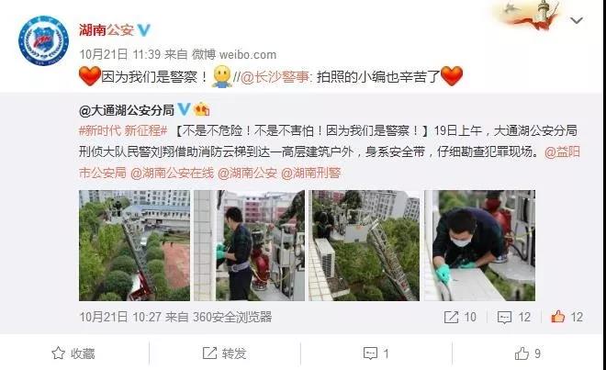606x370 pixels.
Task: Open the @湖南刑警 mention
Action: pos(310,173)
